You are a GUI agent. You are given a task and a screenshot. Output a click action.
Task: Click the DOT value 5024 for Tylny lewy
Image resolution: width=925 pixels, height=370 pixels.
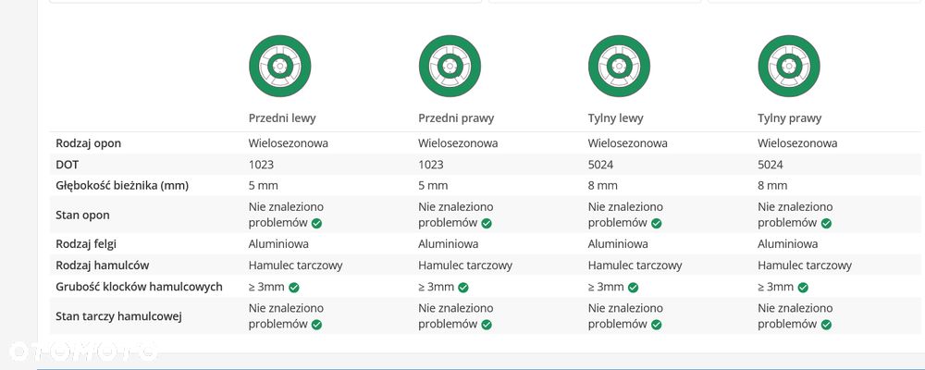(600, 165)
